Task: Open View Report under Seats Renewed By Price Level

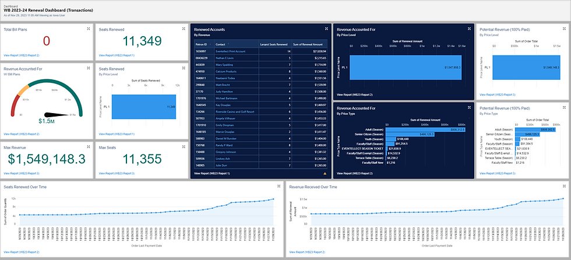Action: (x=117, y=134)
